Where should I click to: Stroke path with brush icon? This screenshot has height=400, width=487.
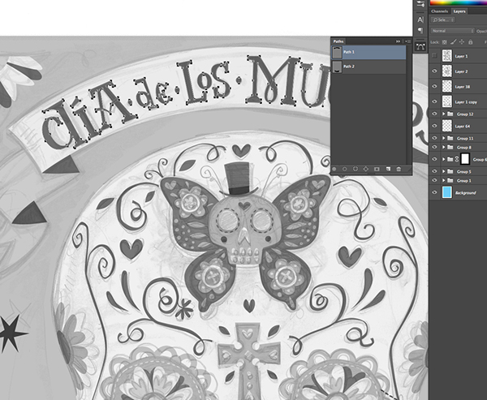pyautogui.click(x=344, y=169)
